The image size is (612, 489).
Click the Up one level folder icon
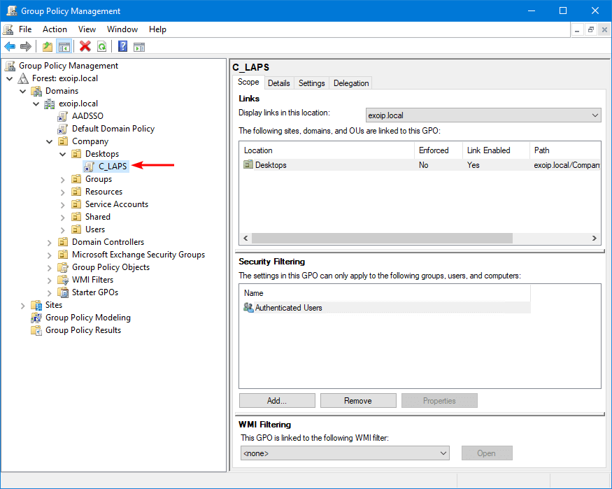[48, 47]
